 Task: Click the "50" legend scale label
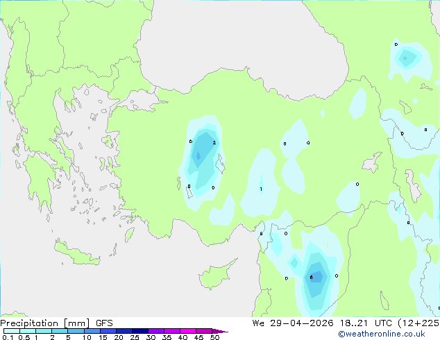[214, 337]
